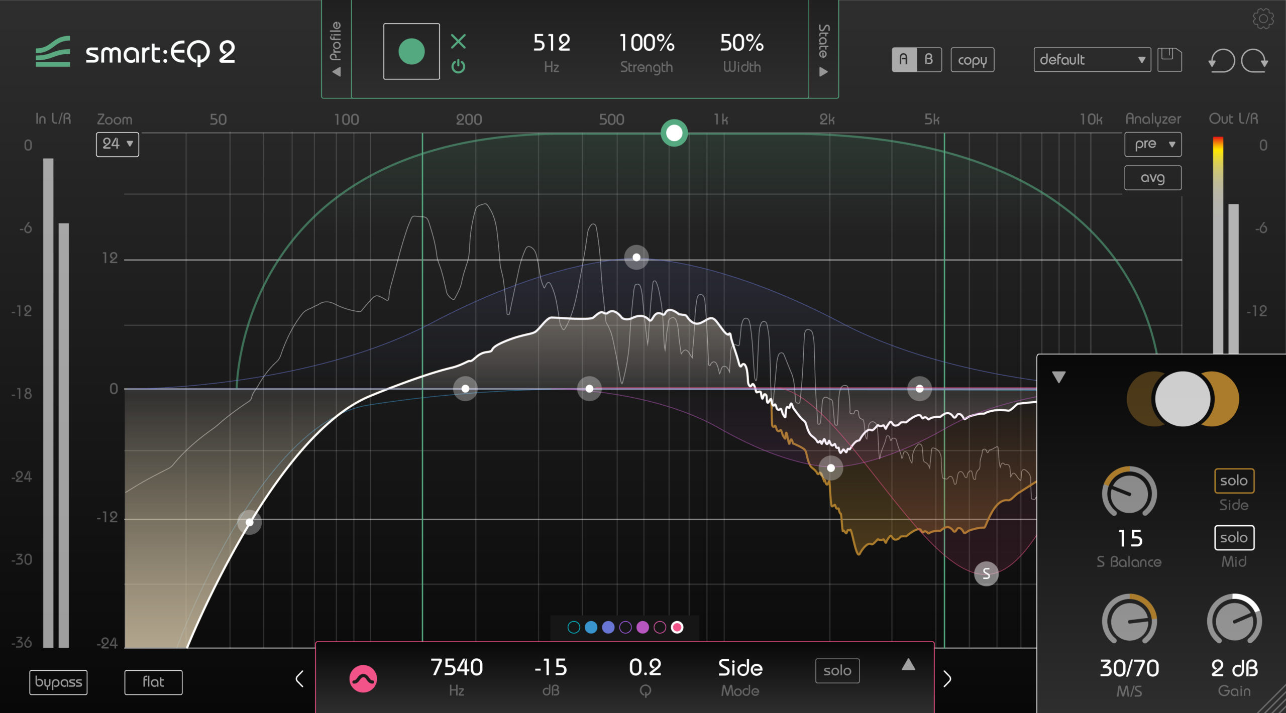Click the green X reset icon

[x=458, y=41]
